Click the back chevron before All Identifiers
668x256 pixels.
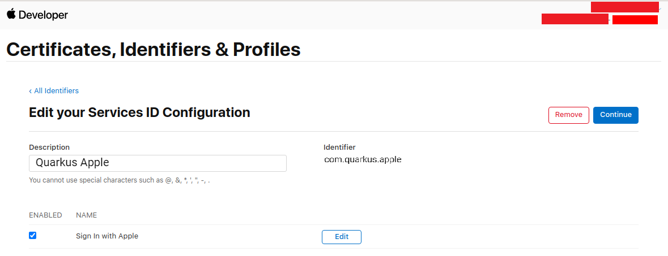[30, 91]
